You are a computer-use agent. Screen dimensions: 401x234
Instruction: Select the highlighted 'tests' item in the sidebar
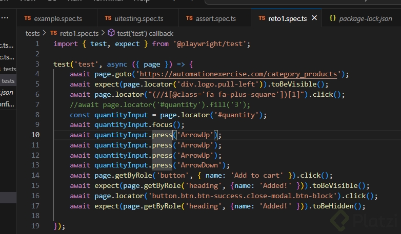click(x=8, y=80)
